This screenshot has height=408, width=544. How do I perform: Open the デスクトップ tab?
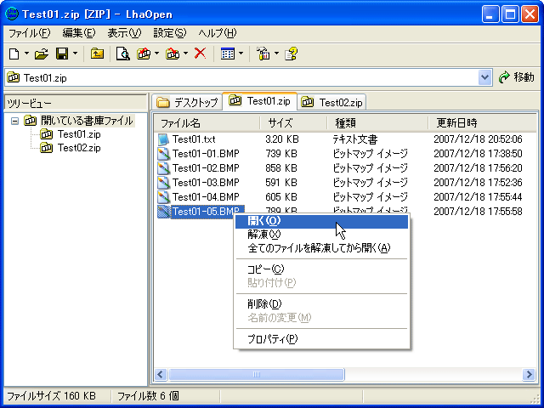187,103
